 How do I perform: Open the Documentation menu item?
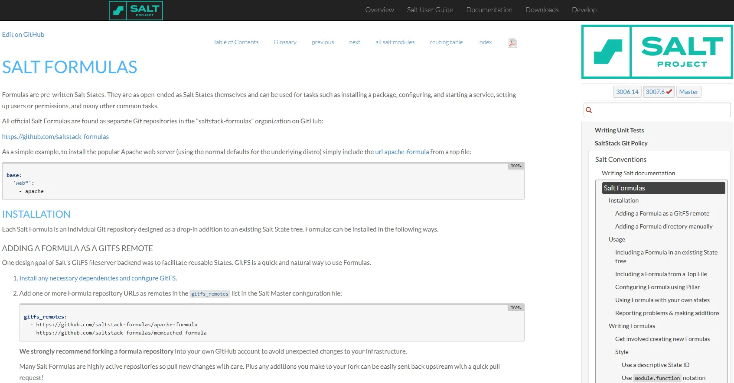tap(489, 10)
